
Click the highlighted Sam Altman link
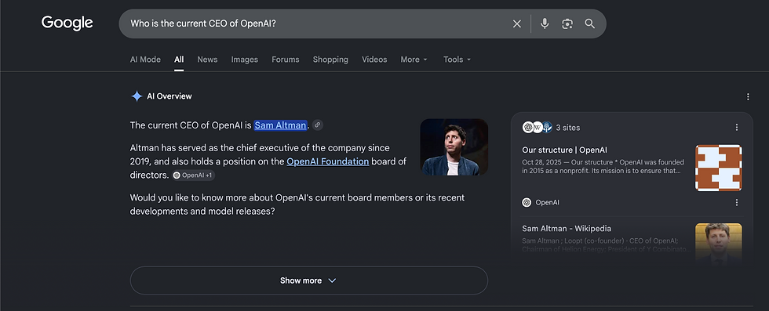(281, 125)
